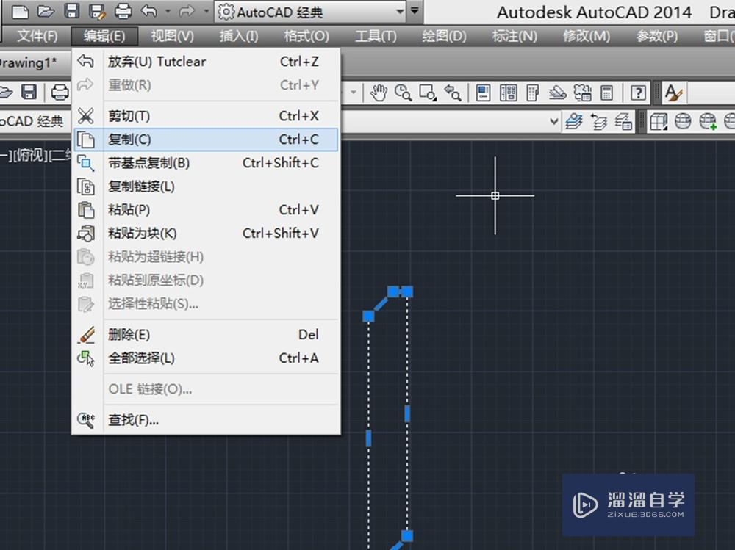The width and height of the screenshot is (735, 550).
Task: Open the 文件(F) menu
Action: [x=37, y=35]
